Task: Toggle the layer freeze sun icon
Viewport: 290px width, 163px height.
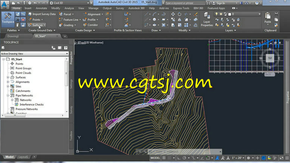Action: click(x=221, y=14)
